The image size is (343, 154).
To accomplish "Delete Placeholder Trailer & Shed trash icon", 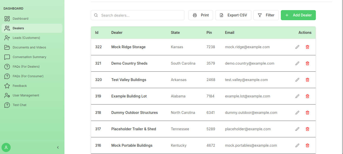I will (x=307, y=129).
